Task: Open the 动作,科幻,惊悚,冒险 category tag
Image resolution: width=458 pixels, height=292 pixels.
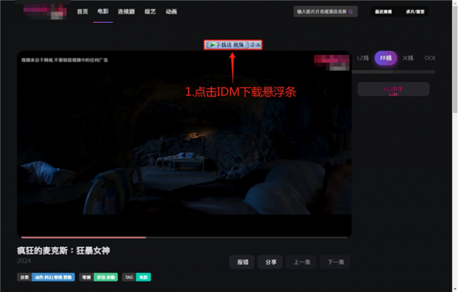Action: [x=53, y=277]
